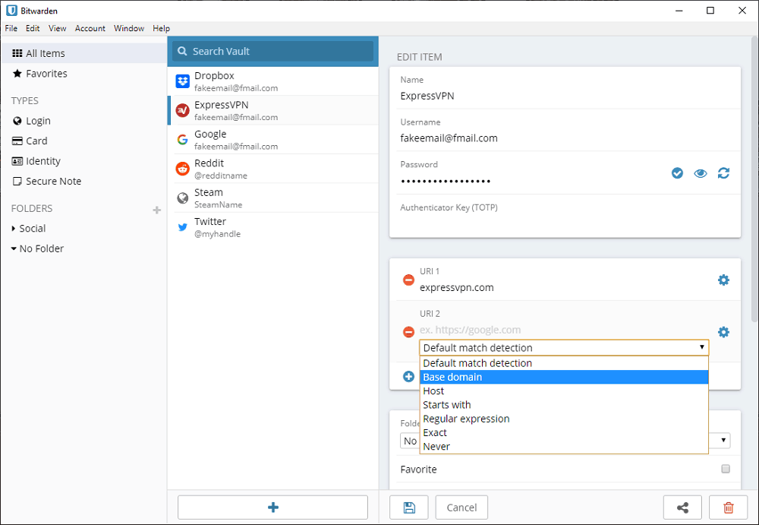Viewport: 759px width, 525px height.
Task: Select the Reddit vault entry
Action: (x=273, y=169)
